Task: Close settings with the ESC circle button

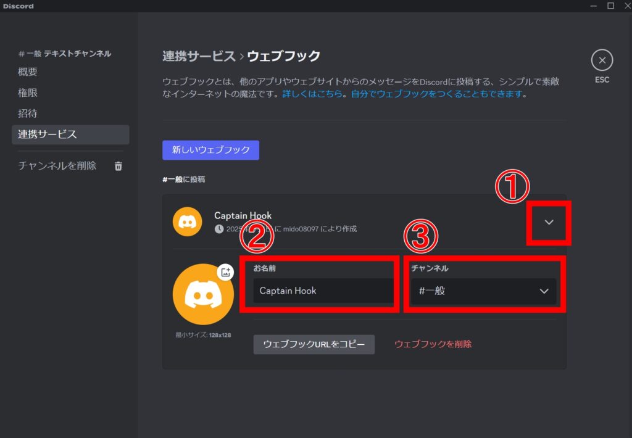Action: 602,60
